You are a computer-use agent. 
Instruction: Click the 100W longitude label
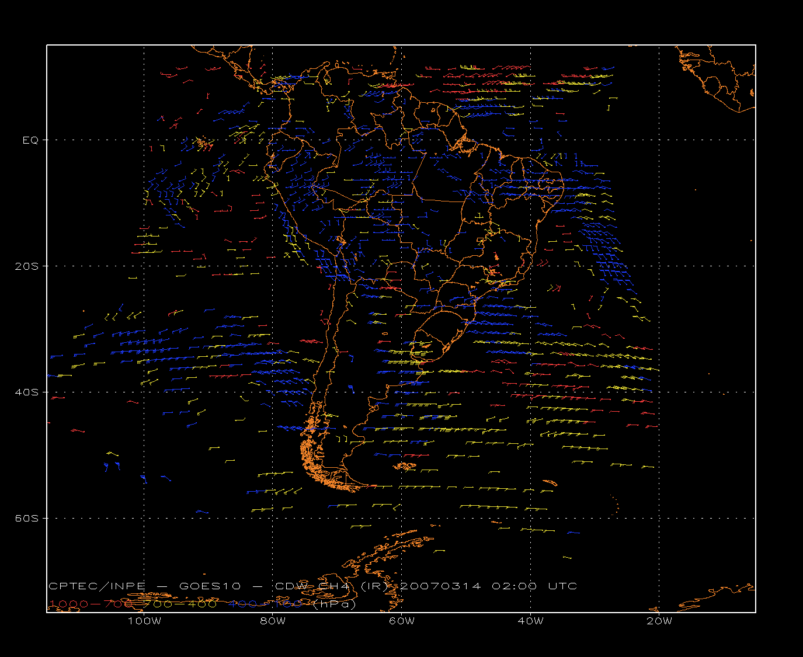coord(144,621)
